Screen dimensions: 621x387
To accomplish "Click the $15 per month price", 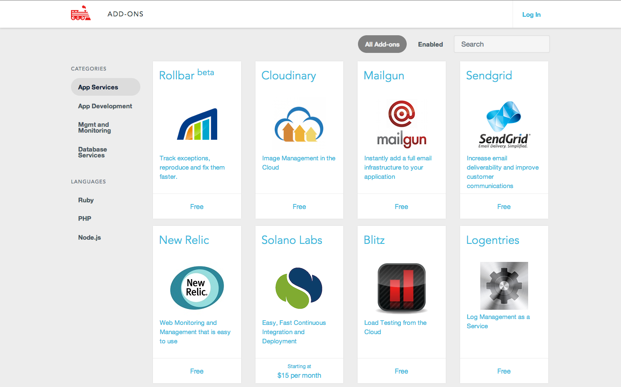I will [x=299, y=375].
